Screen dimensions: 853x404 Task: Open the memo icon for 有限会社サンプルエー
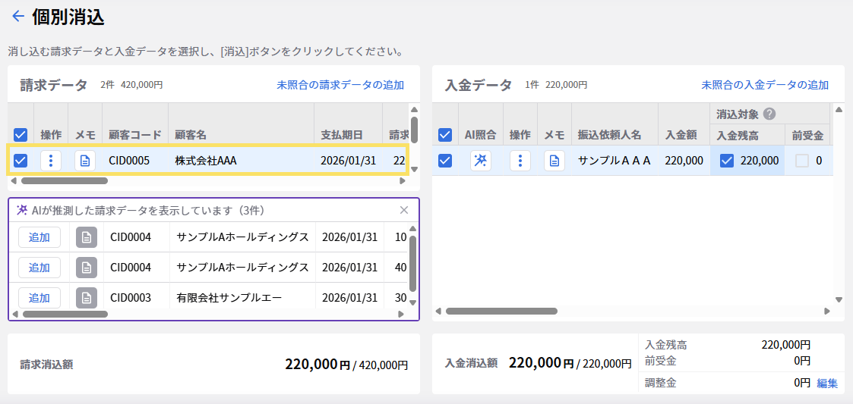coord(87,298)
